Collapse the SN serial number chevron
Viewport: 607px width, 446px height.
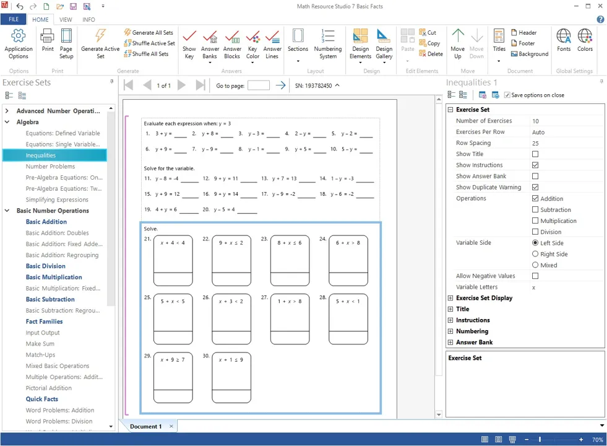point(337,85)
